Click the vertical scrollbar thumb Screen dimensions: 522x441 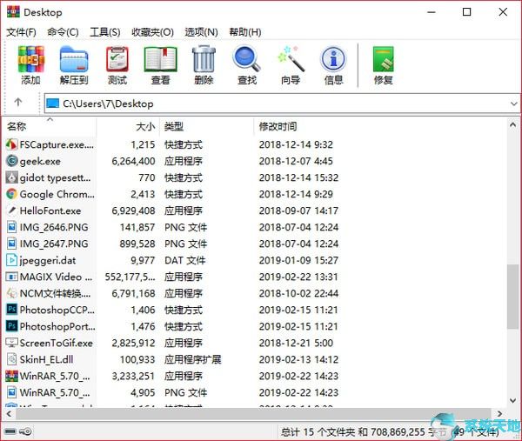(512, 297)
